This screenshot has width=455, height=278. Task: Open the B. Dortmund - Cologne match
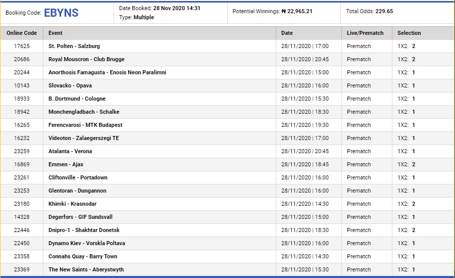coord(77,99)
